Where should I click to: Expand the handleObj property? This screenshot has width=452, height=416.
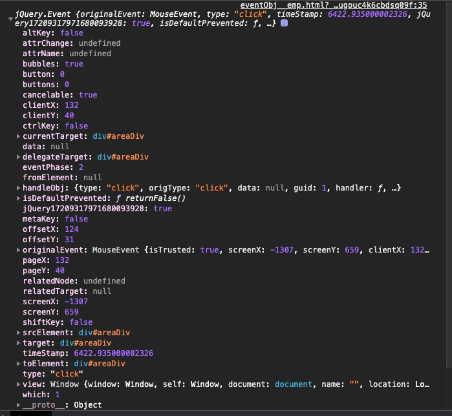coord(18,188)
